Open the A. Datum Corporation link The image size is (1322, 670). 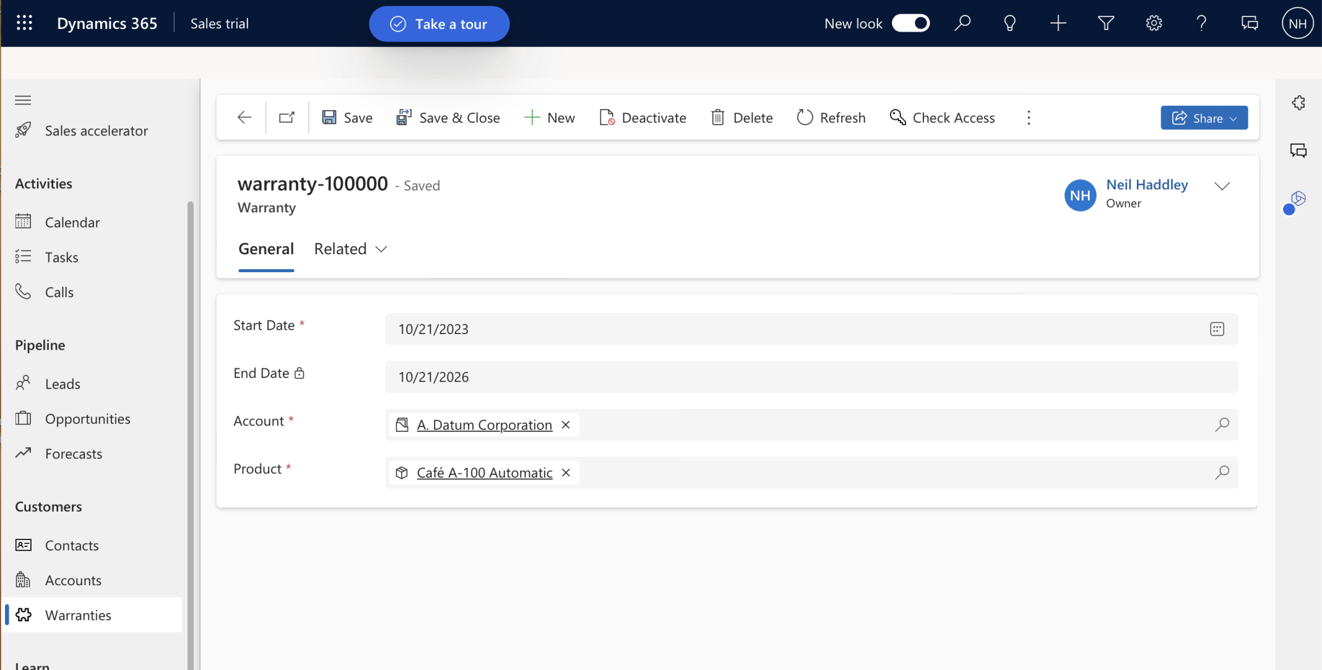tap(484, 425)
